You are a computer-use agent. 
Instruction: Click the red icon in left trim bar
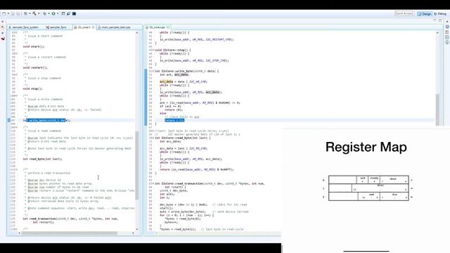point(3,39)
